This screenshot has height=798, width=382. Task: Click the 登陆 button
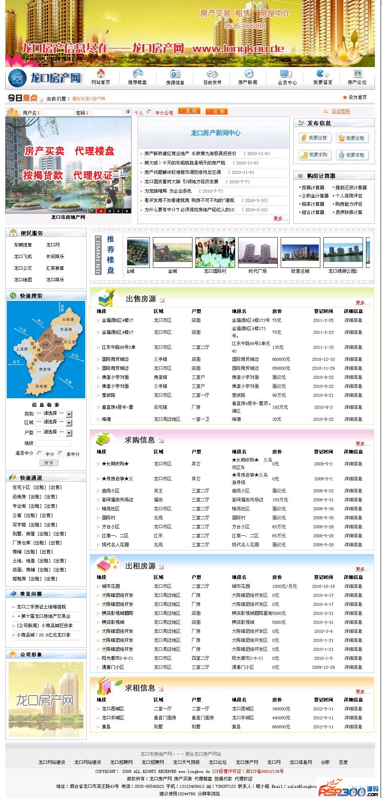[x=190, y=111]
